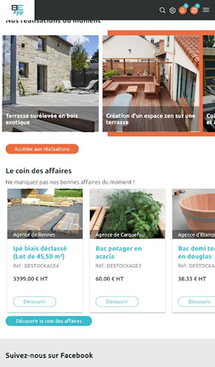Click the Accéder aux réalisations button
The image size is (215, 367).
pyautogui.click(x=42, y=149)
